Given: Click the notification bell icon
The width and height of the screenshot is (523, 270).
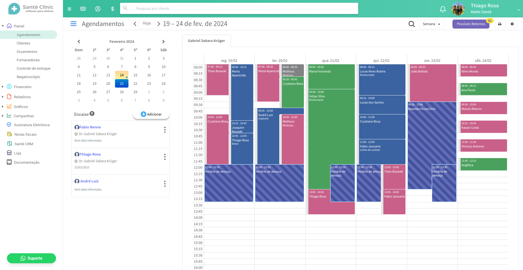Looking at the screenshot, I should (443, 9).
